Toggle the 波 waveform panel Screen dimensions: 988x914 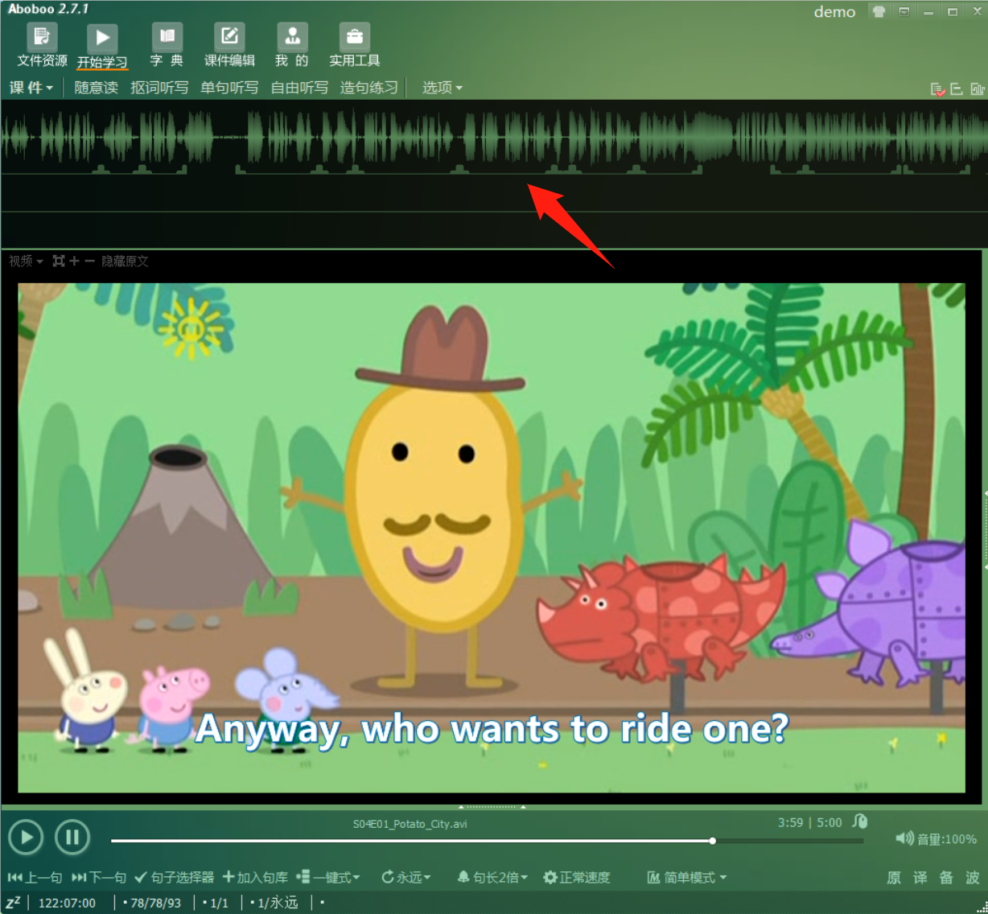pyautogui.click(x=973, y=878)
